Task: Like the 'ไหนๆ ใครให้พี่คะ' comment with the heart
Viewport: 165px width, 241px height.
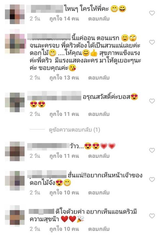Action: [x=152, y=13]
